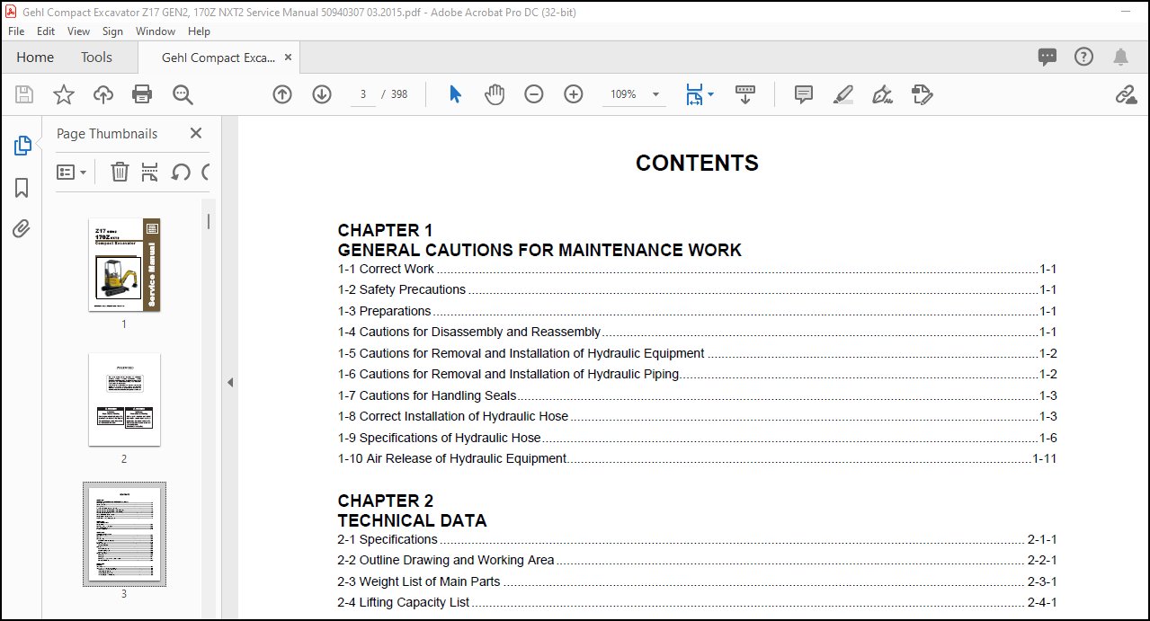
Task: Open the File menu
Action: pyautogui.click(x=16, y=31)
